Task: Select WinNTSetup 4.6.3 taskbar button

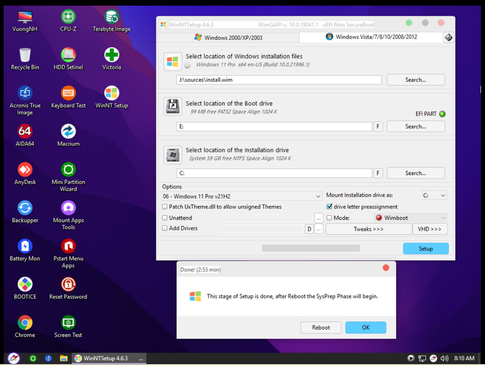Action: [x=109, y=358]
